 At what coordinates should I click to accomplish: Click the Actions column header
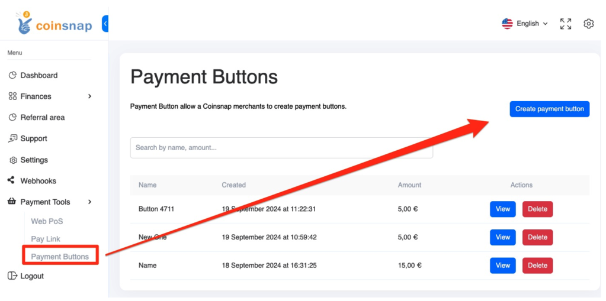[x=521, y=185]
